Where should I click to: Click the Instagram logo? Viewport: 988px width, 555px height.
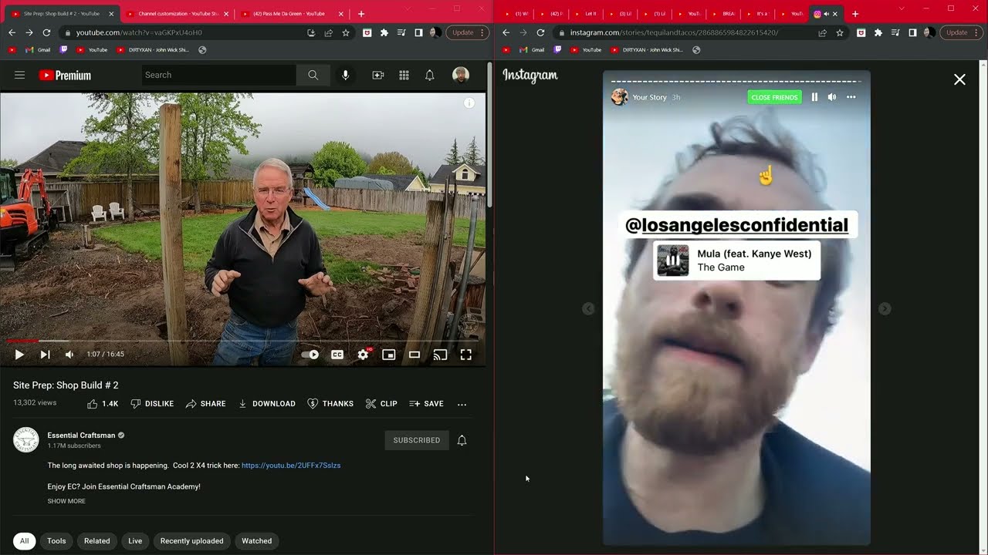530,76
